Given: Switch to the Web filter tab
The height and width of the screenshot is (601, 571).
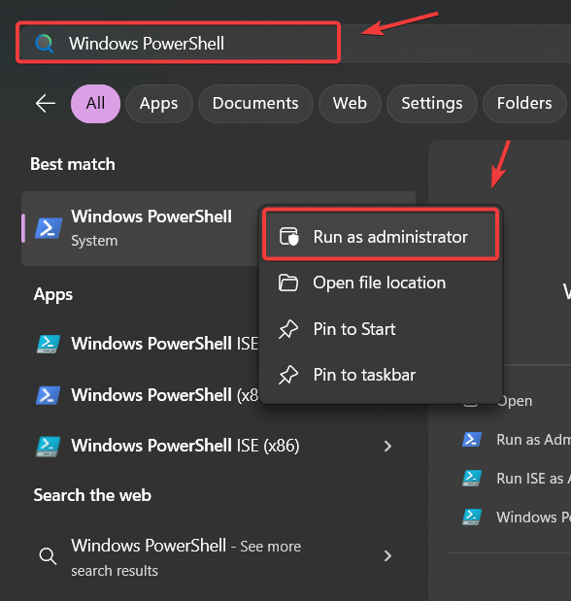Looking at the screenshot, I should click(350, 104).
